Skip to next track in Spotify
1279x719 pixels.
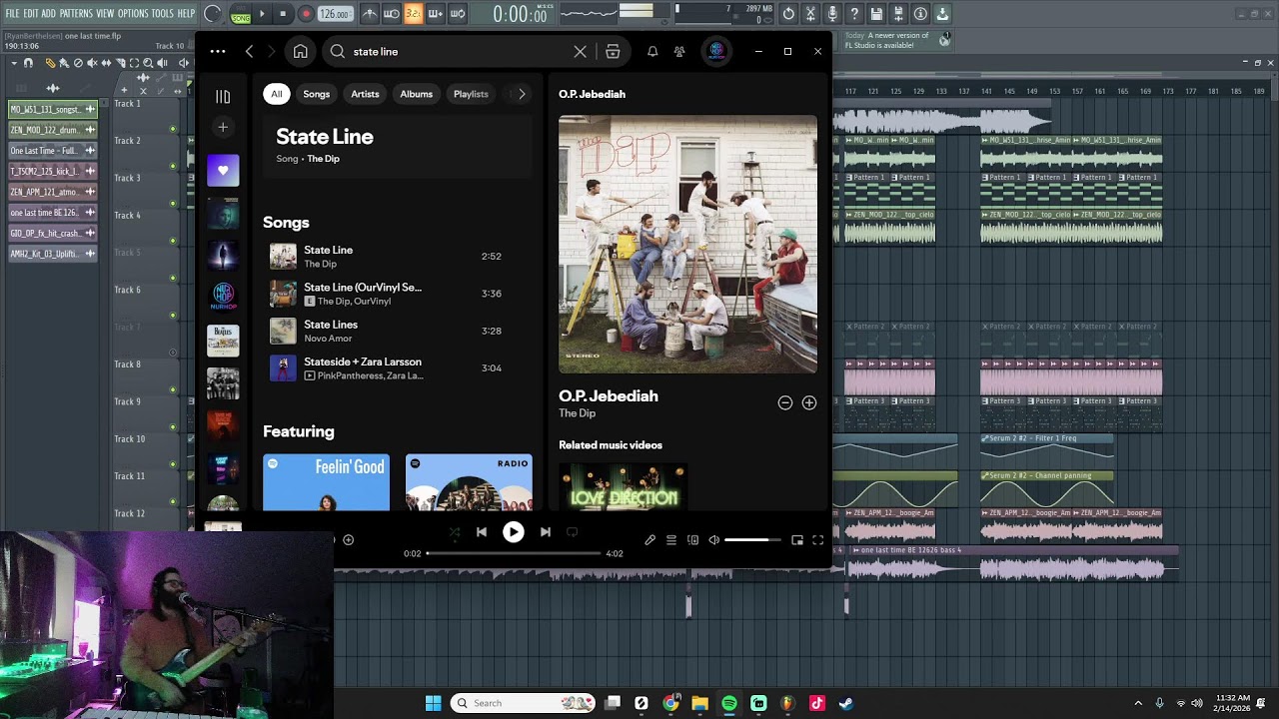pos(546,532)
